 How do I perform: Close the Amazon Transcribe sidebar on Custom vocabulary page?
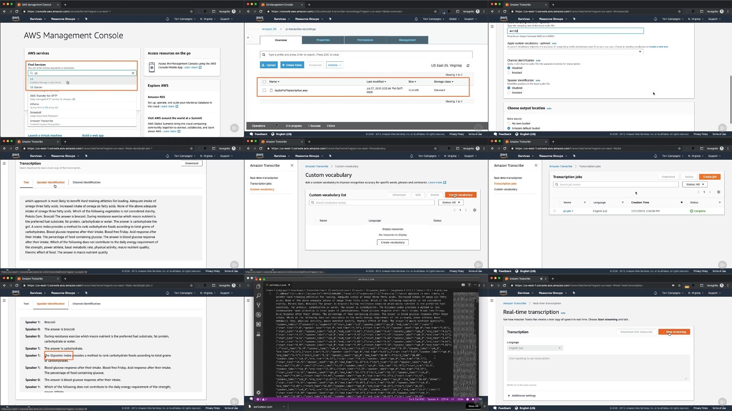pyautogui.click(x=292, y=165)
